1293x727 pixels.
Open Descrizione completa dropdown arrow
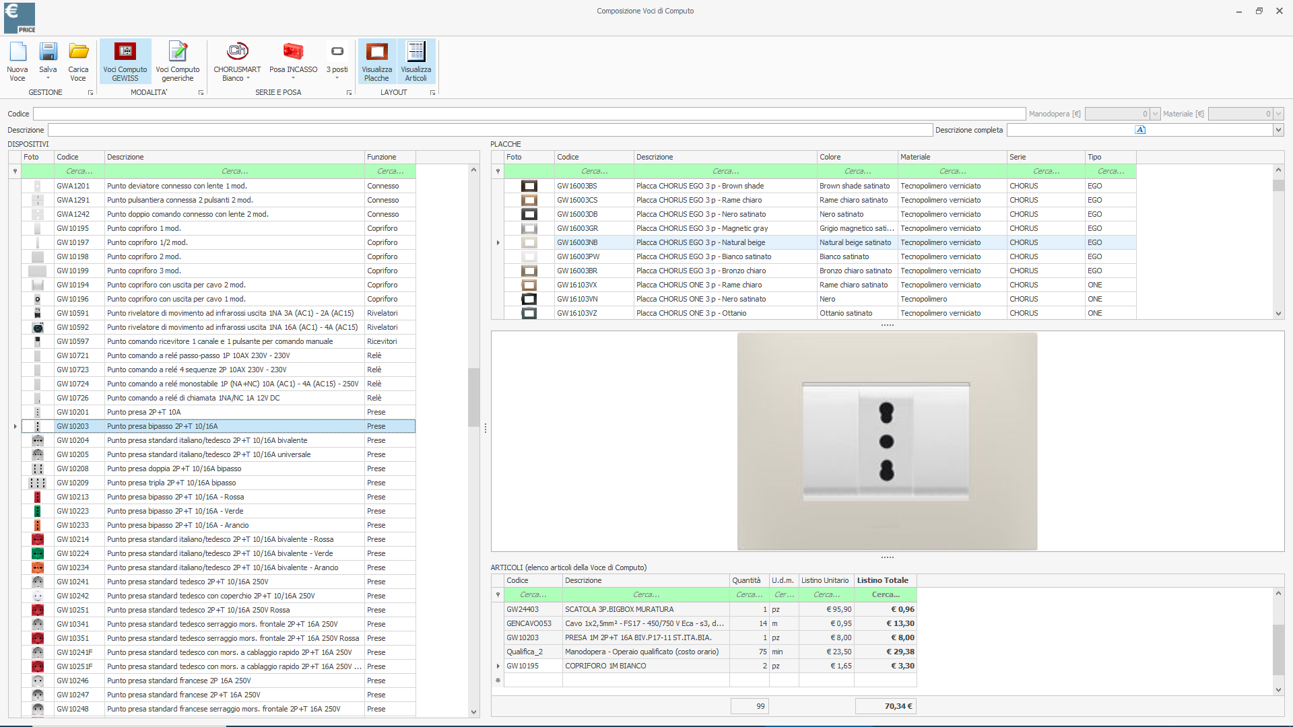[1278, 130]
